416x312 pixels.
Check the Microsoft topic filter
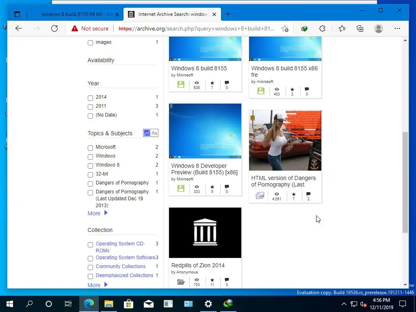pyautogui.click(x=91, y=148)
